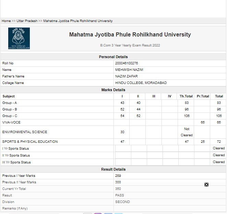Select the Group - A row label

tap(10, 103)
